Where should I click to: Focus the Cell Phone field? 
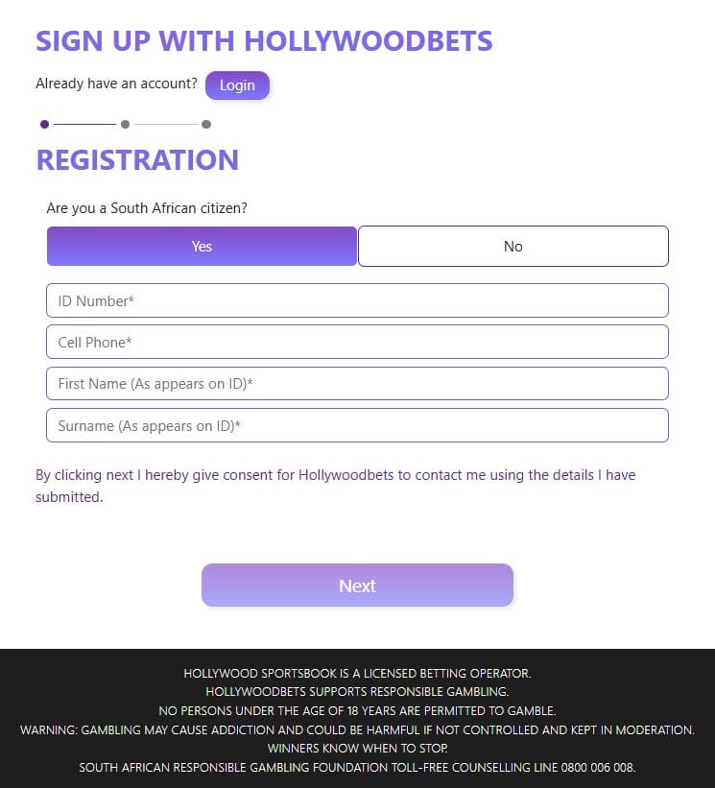click(x=357, y=342)
